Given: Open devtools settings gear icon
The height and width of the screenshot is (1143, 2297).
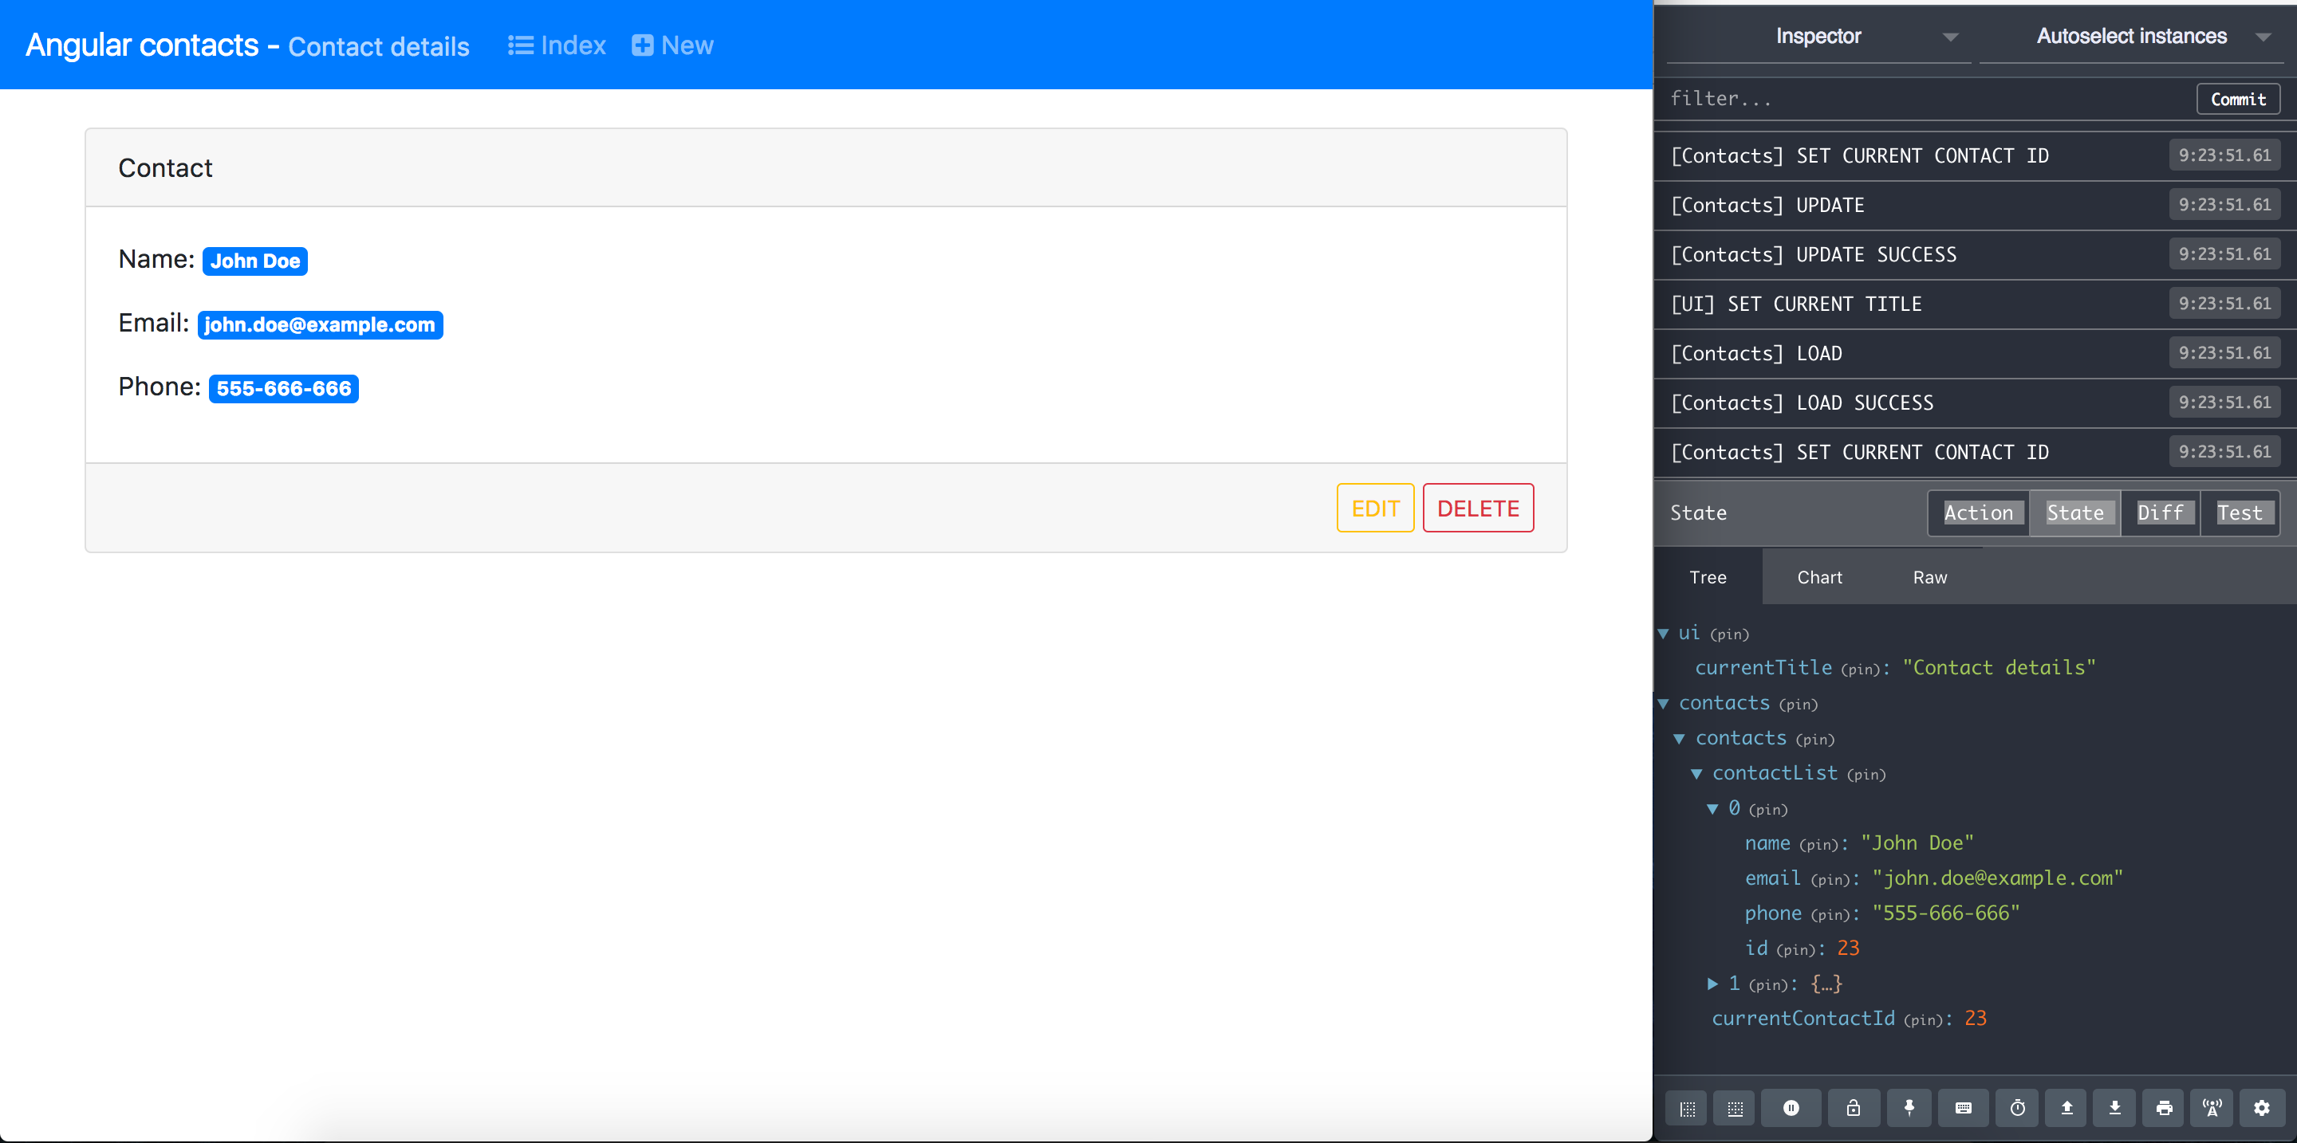Looking at the screenshot, I should coord(2261,1107).
